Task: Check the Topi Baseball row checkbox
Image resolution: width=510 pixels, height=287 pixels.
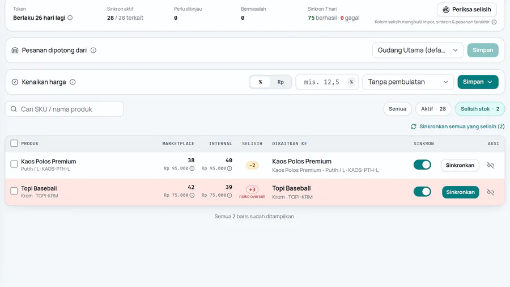Action: coord(14,191)
